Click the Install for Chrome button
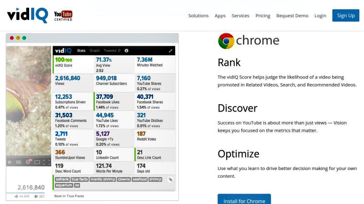The height and width of the screenshot is (204, 364). (x=244, y=199)
